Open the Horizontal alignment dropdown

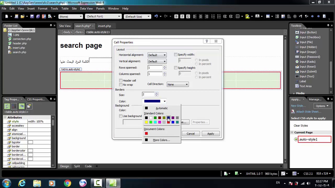157,55
